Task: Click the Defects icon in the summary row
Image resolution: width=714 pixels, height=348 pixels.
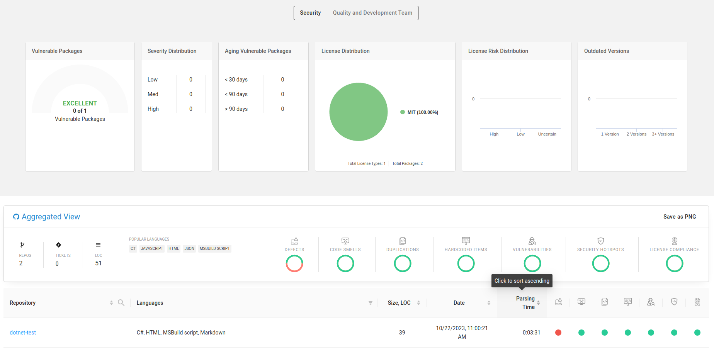Action: pyautogui.click(x=294, y=241)
